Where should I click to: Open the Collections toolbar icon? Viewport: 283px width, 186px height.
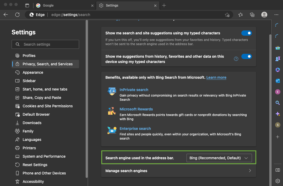click(252, 15)
